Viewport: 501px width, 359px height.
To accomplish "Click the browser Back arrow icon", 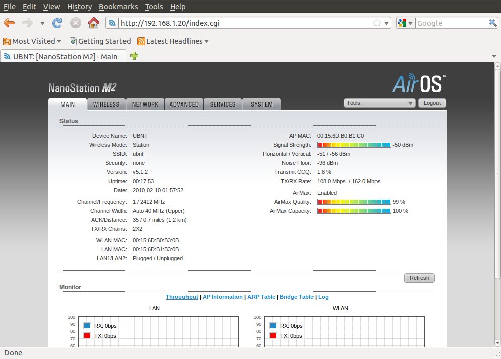I will tap(9, 23).
